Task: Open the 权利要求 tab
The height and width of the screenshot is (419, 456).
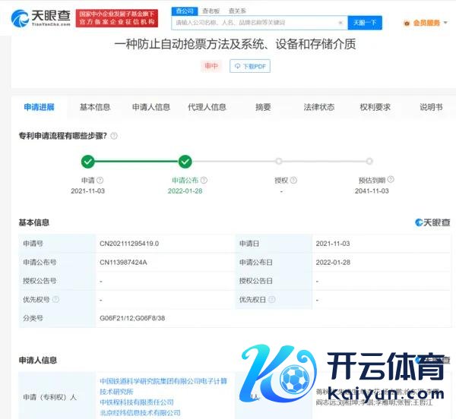Action: point(375,107)
